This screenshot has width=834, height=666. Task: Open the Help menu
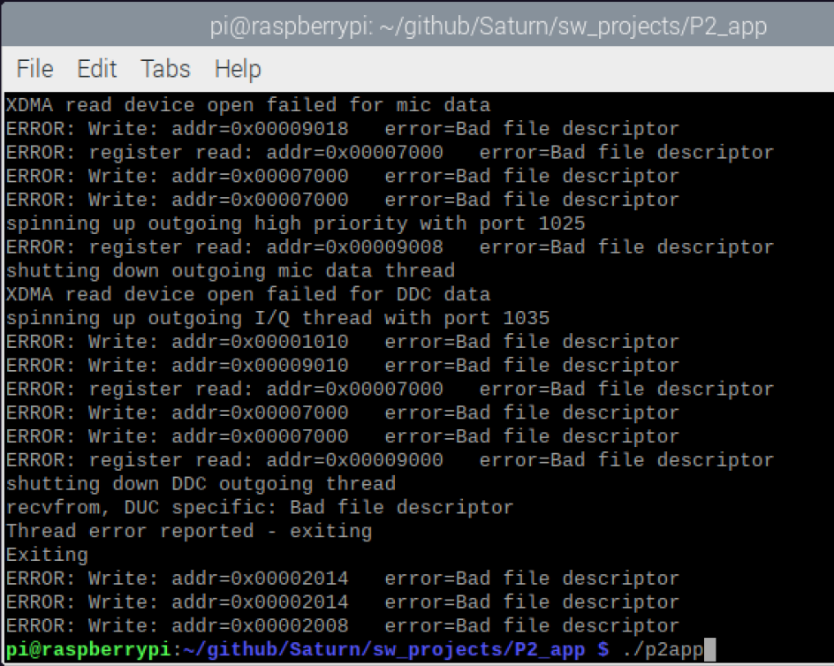235,69
